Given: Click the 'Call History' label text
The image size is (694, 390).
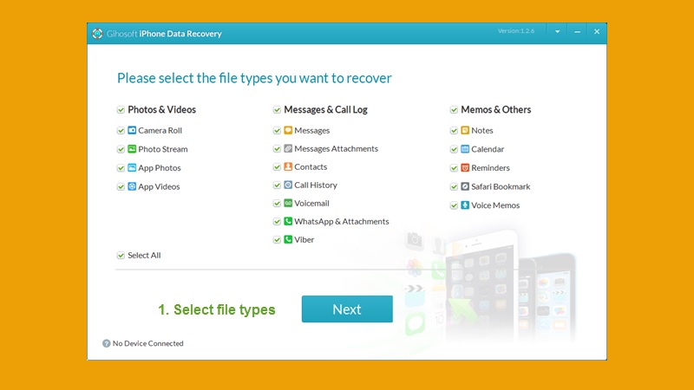Looking at the screenshot, I should [316, 185].
